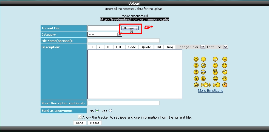Insert the angel halo emoticon
Viewport: 269px width, 132px height.
click(215, 72)
